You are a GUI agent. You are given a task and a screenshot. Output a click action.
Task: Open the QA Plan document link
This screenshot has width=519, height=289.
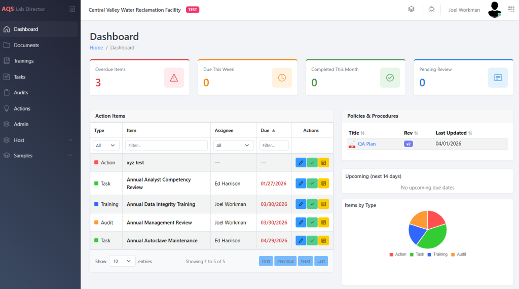point(367,144)
